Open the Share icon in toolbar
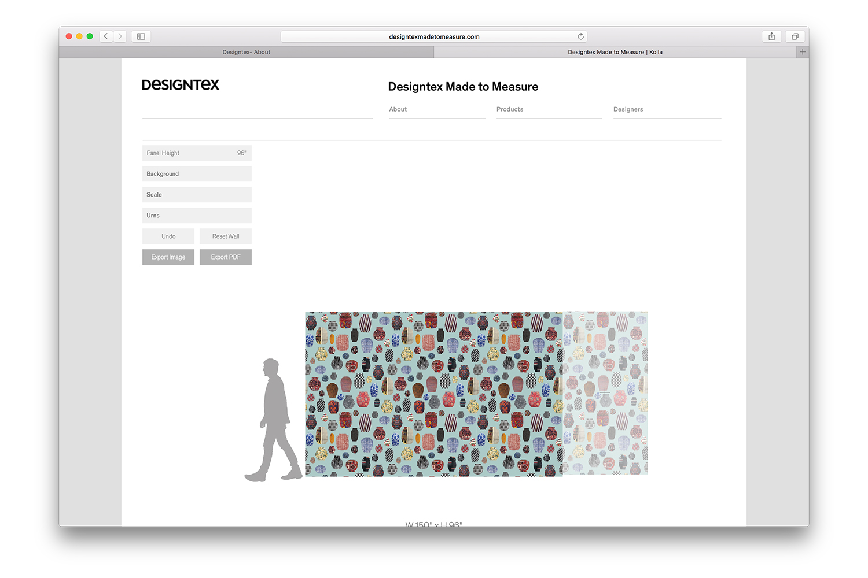Screen dimensions: 868x578 point(771,36)
